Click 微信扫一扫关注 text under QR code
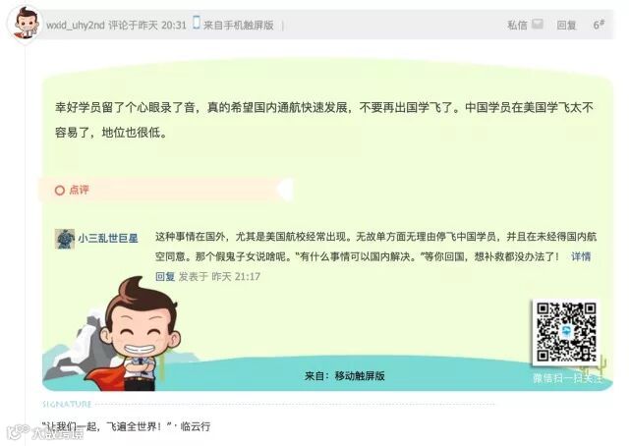The image size is (629, 446). coord(568,378)
